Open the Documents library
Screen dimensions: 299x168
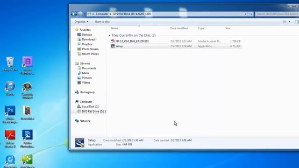pyautogui.click(x=89, y=68)
